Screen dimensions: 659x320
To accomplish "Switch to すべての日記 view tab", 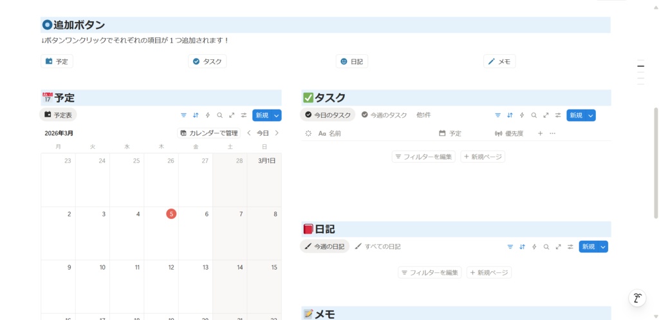I will (x=377, y=247).
